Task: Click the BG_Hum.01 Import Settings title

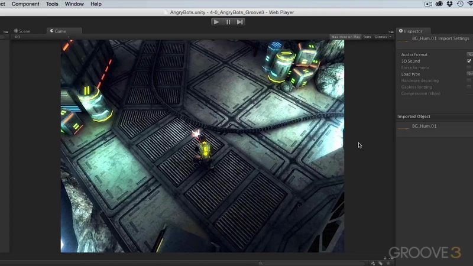Action: (440, 38)
